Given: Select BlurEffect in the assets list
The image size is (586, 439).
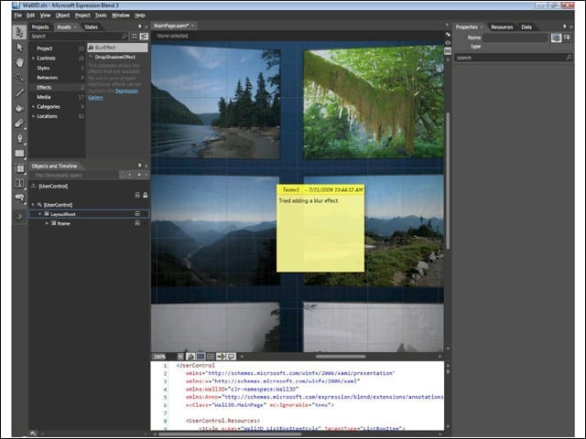Looking at the screenshot, I should [x=118, y=48].
